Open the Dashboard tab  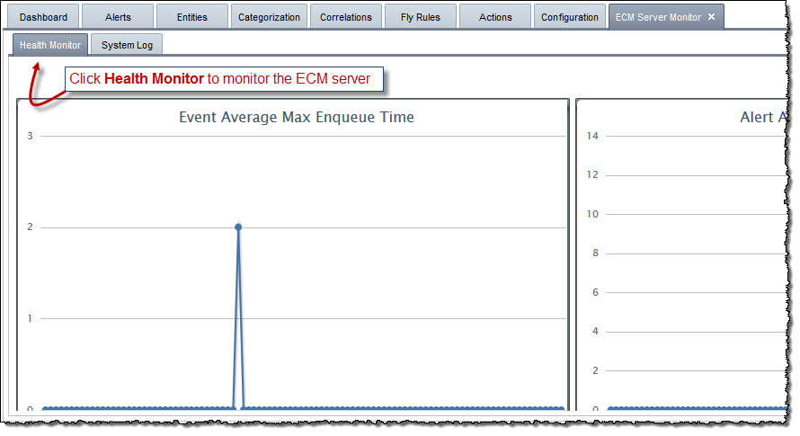pos(43,17)
